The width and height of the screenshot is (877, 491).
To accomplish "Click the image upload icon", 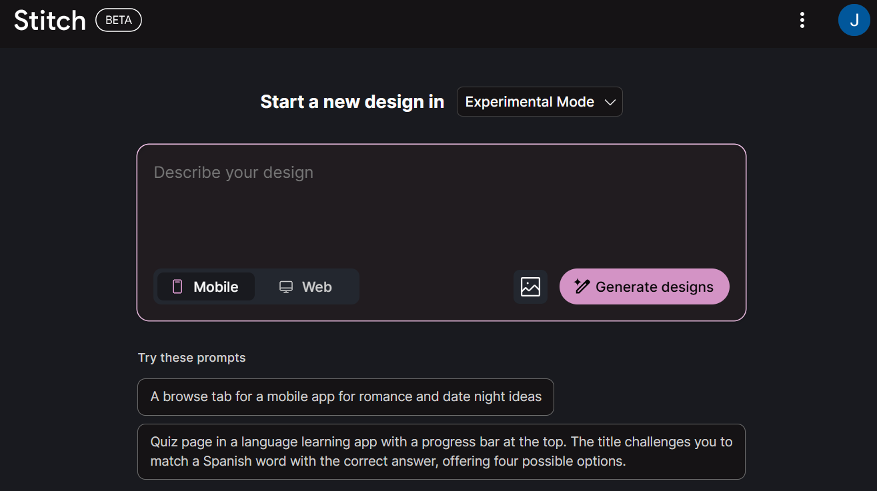I will pos(530,286).
